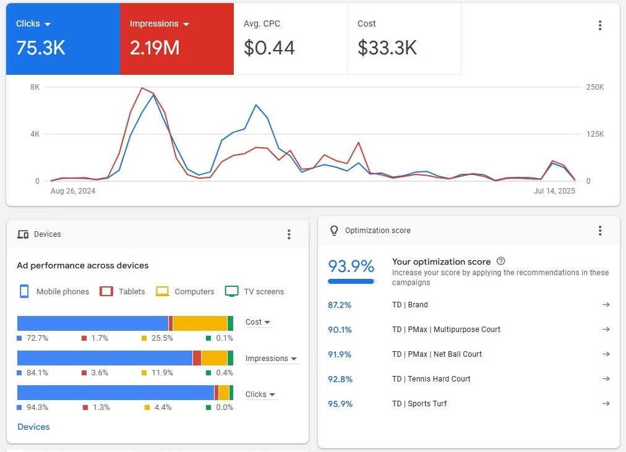
Task: Expand the Clicks metric dropdown
Action: [48, 24]
